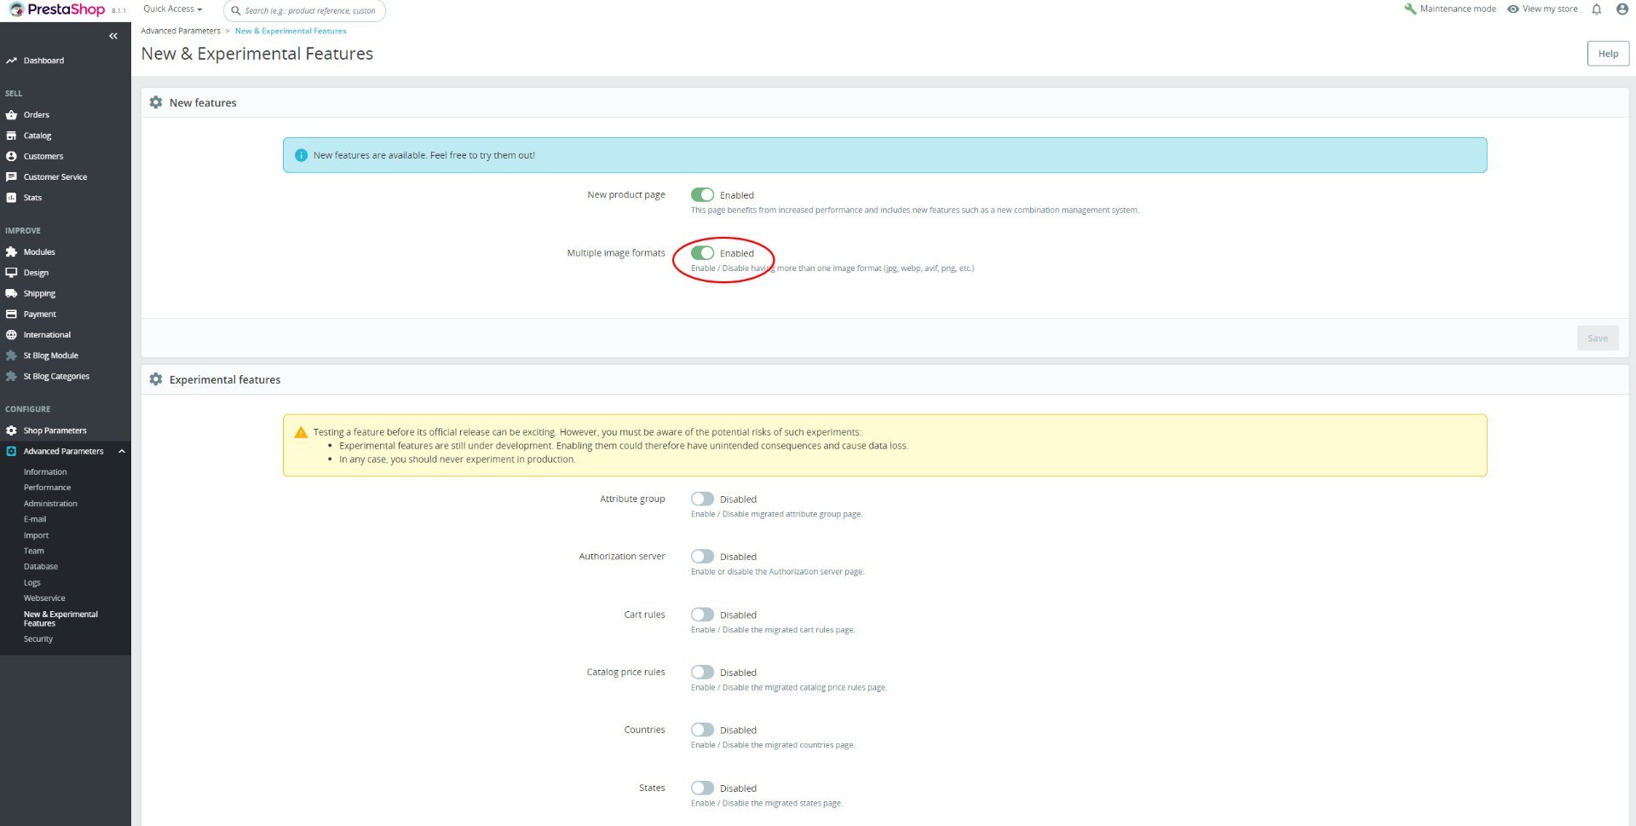Click the Maintenance mode link text
This screenshot has height=826, width=1636.
(x=1458, y=9)
